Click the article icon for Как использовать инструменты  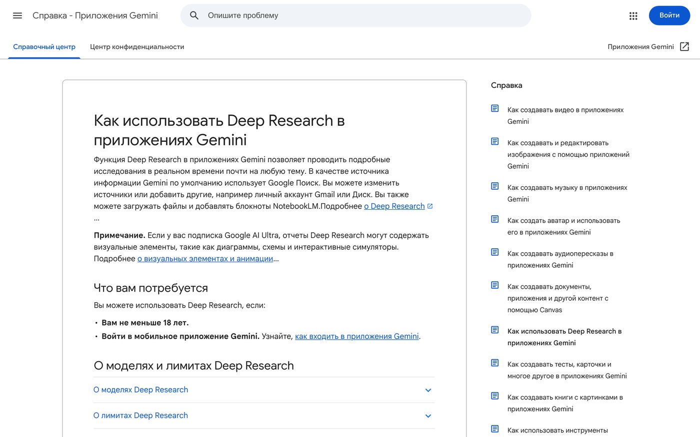coord(495,429)
